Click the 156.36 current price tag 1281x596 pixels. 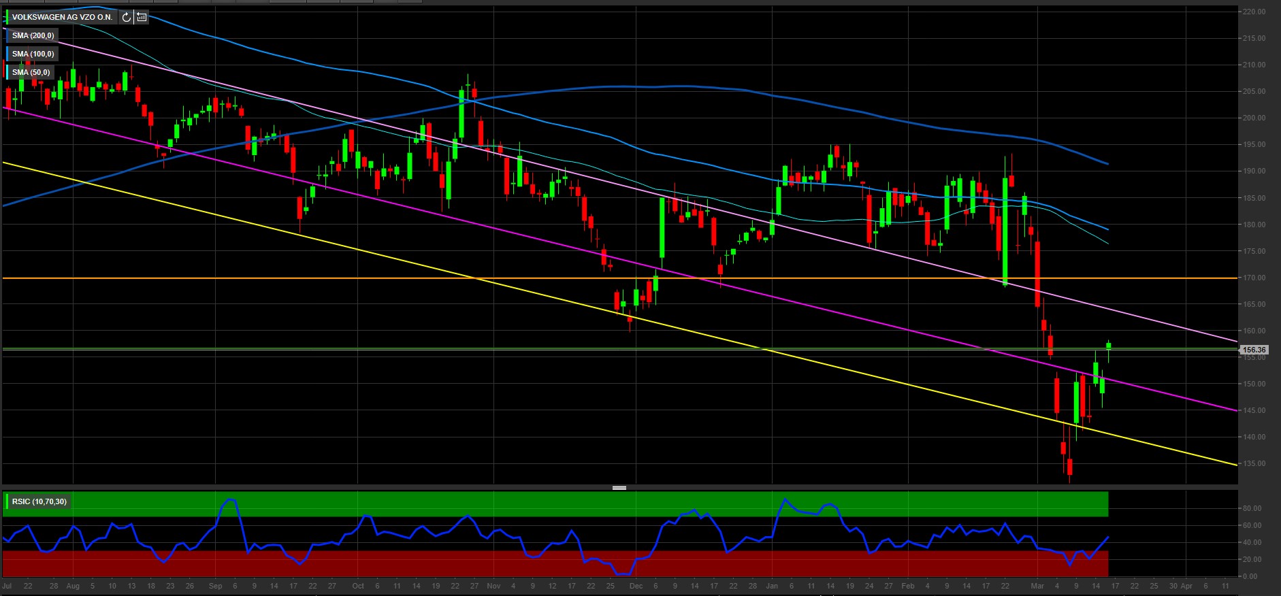pos(1253,350)
